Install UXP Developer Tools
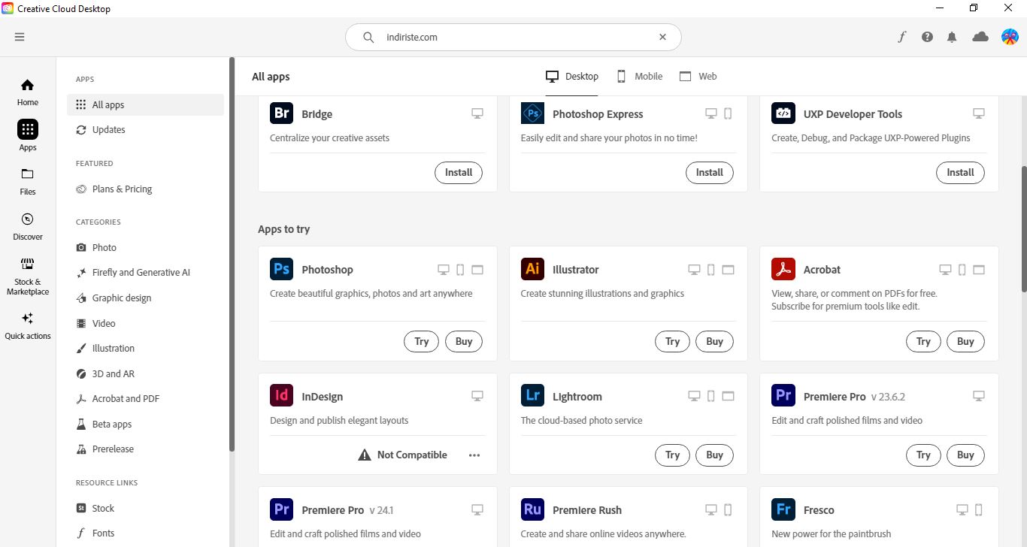The height and width of the screenshot is (547, 1027). [x=960, y=172]
